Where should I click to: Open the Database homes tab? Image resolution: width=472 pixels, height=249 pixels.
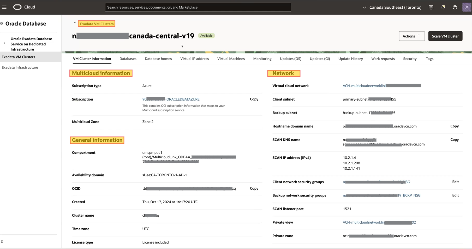[158, 59]
